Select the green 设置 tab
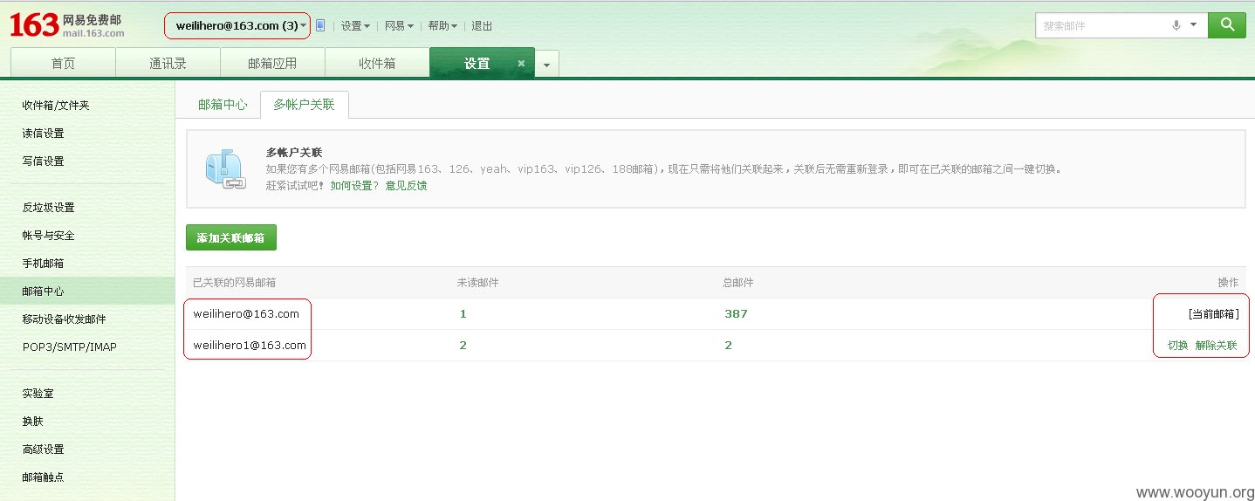This screenshot has height=501, width=1255. click(477, 63)
